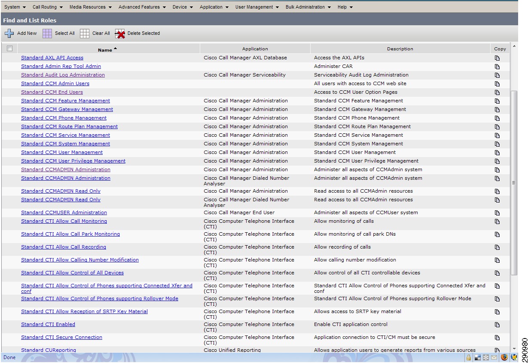Image resolution: width=528 pixels, height=363 pixels.
Task: Open Standard CTI Allow Reception of SRTP Key Material link
Action: [x=84, y=311]
